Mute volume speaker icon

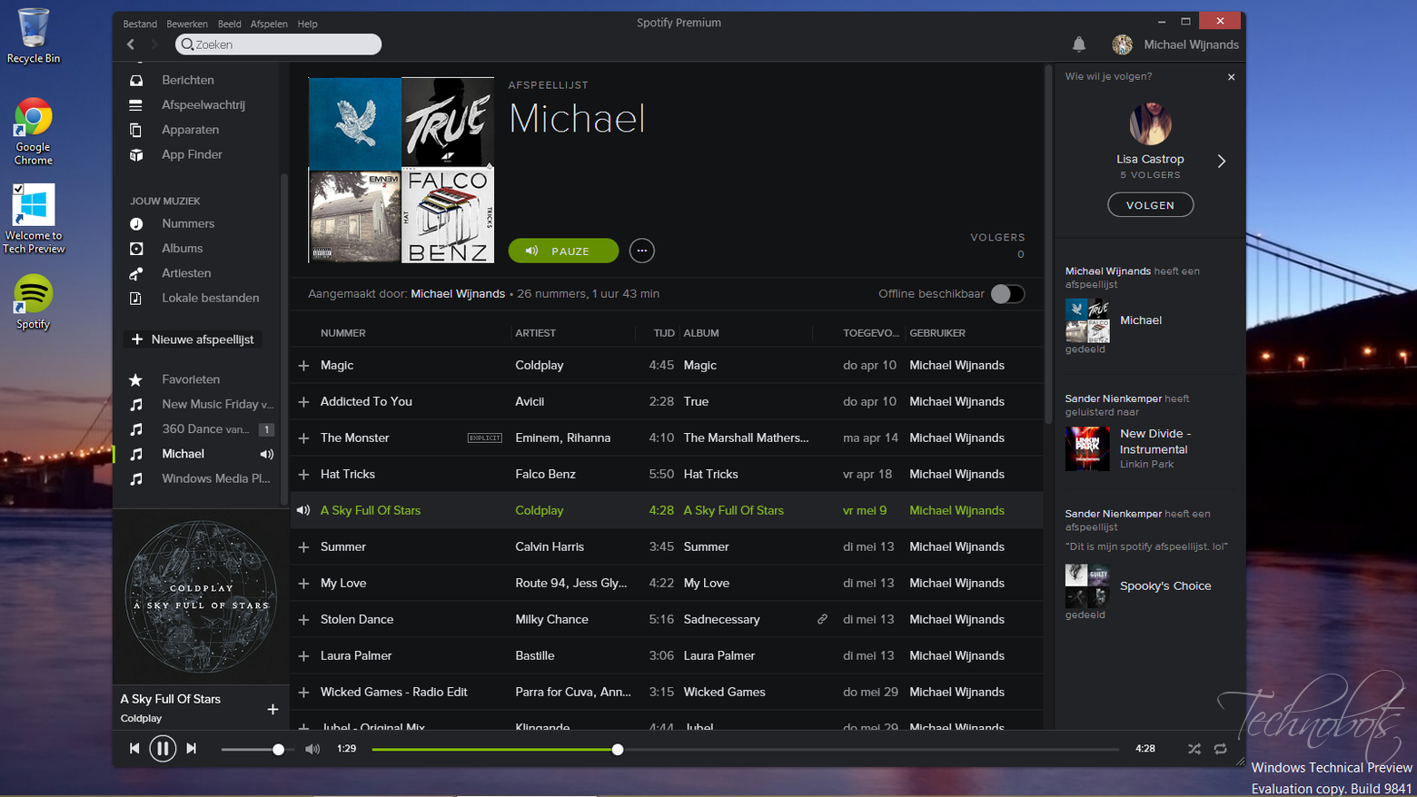[x=312, y=749]
